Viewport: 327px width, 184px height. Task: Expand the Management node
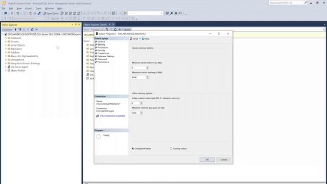(x=6, y=60)
